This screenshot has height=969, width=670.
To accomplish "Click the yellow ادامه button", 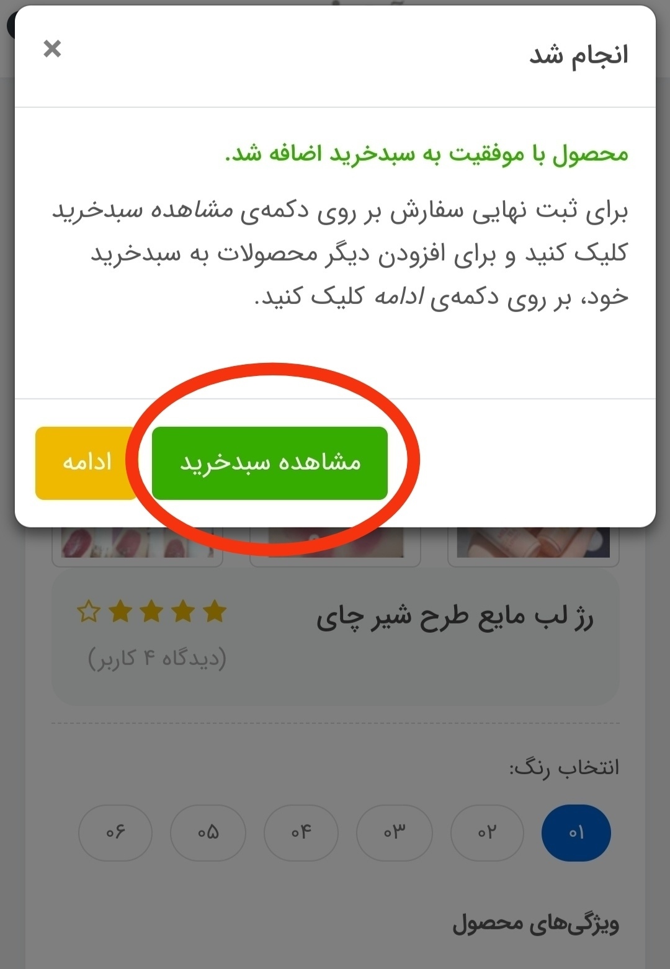I will pyautogui.click(x=86, y=463).
